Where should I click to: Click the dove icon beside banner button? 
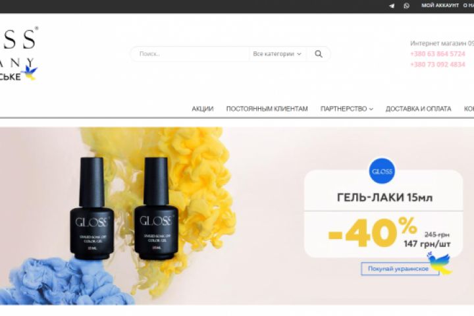tap(440, 263)
